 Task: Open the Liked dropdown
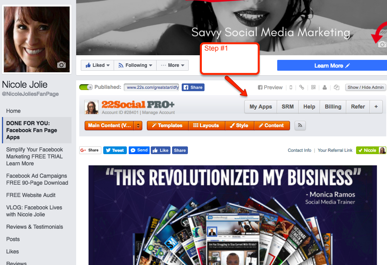(x=97, y=65)
